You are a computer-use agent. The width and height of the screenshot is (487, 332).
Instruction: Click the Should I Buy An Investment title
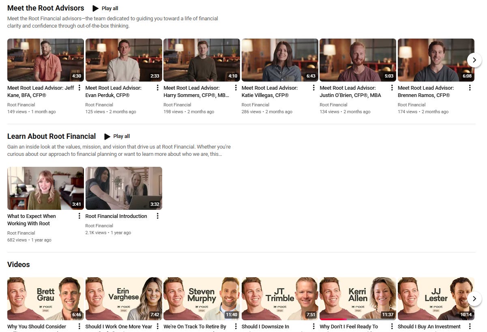(x=429, y=327)
